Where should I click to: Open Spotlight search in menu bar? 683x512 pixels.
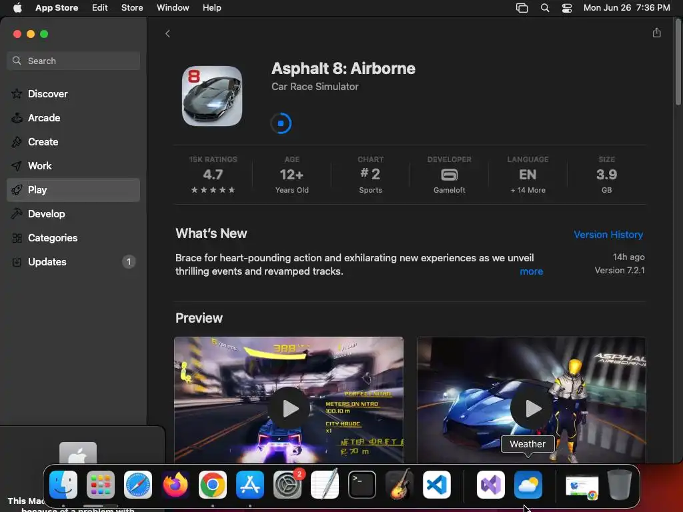coord(544,8)
